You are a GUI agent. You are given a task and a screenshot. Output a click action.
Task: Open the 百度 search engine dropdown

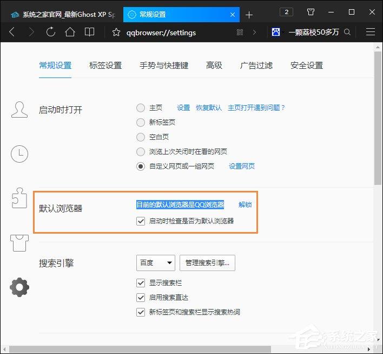click(156, 263)
